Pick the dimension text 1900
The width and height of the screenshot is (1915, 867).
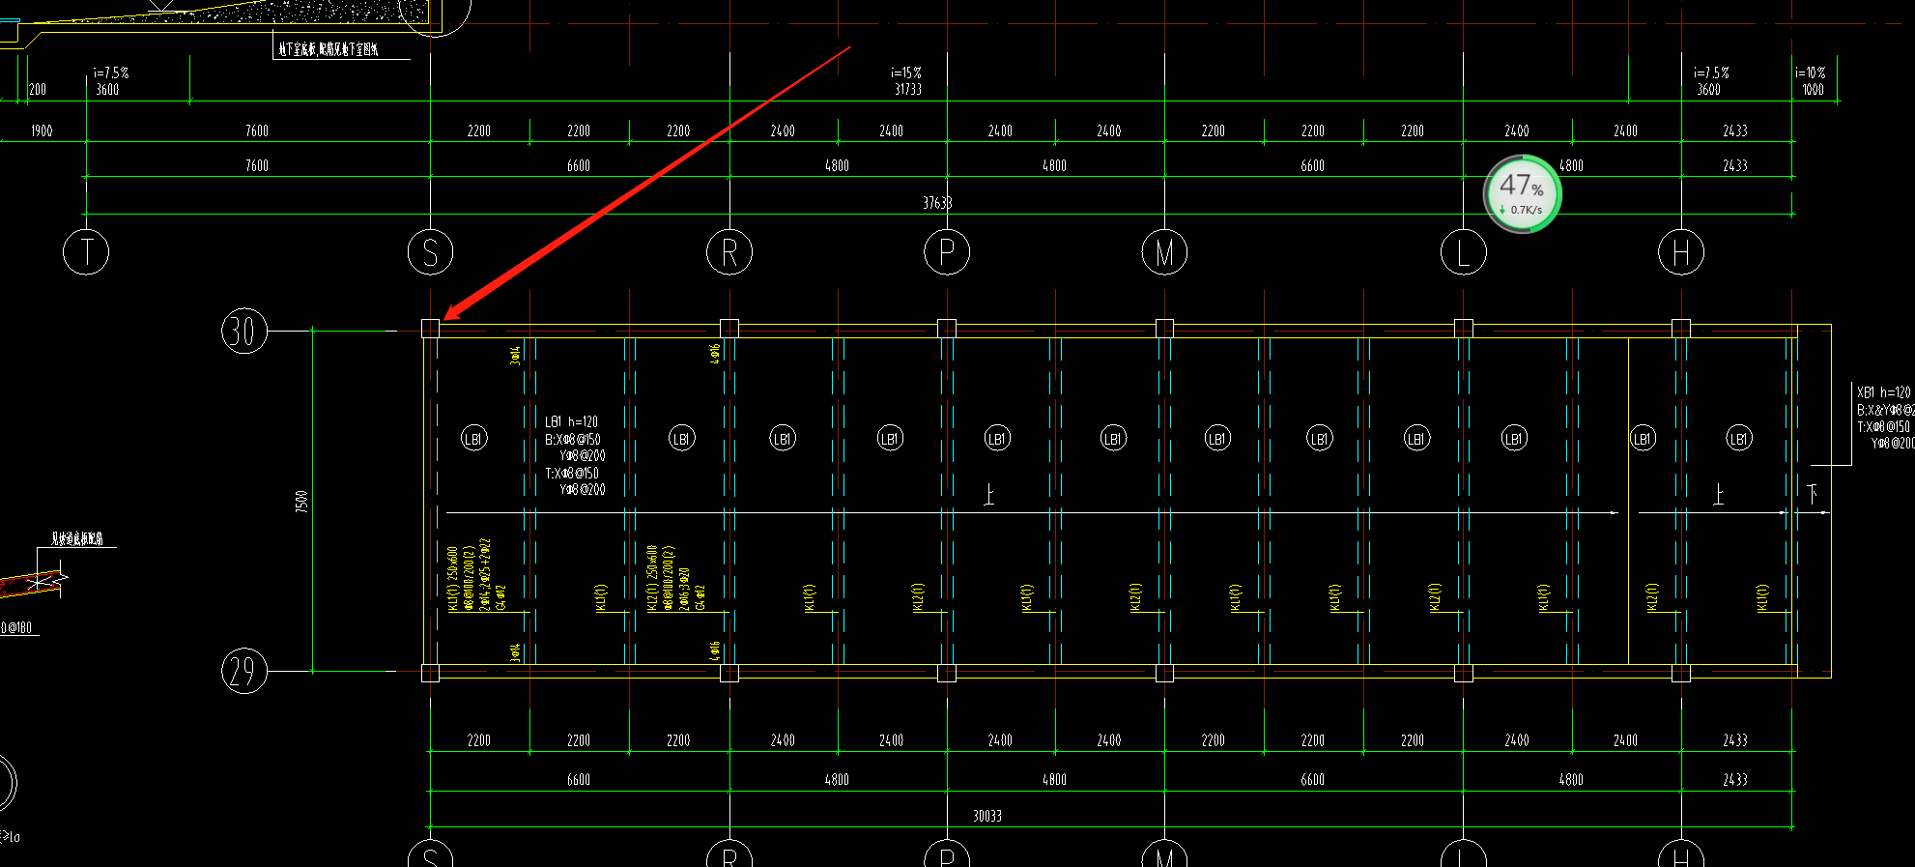coord(42,130)
